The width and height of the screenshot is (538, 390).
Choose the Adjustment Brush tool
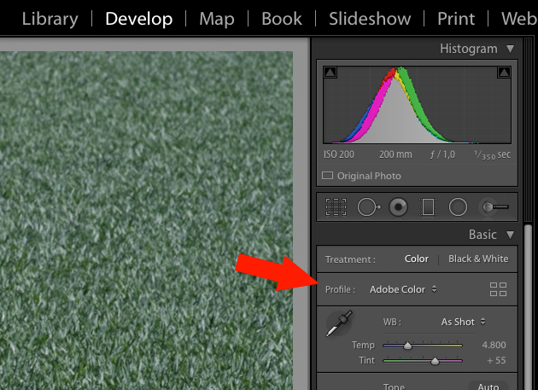495,207
